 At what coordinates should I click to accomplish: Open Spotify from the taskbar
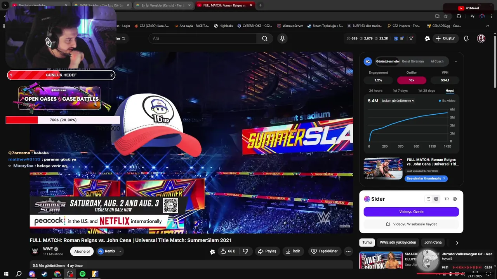click(82, 274)
